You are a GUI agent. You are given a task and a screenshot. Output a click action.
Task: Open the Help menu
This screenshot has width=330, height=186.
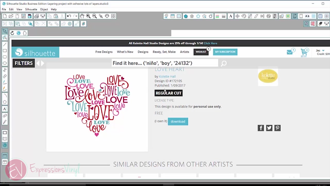click(x=54, y=9)
